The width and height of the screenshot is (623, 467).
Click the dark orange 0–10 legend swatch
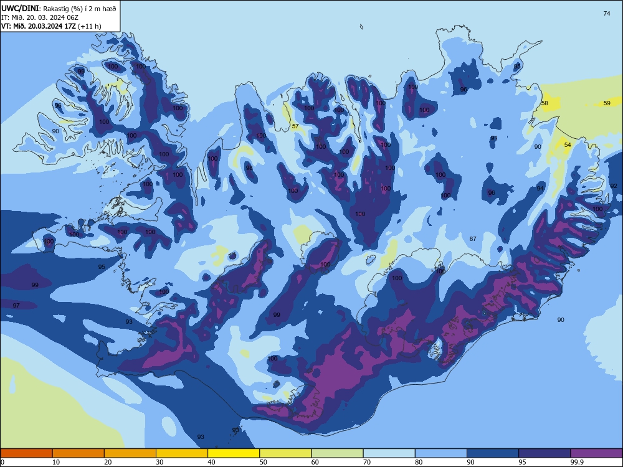(x=26, y=453)
